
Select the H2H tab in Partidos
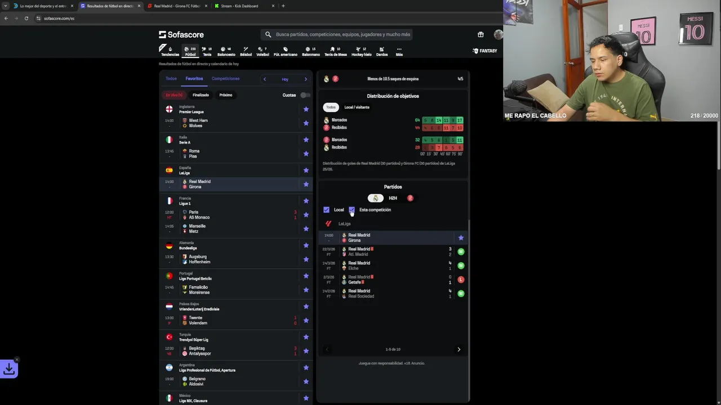click(393, 198)
